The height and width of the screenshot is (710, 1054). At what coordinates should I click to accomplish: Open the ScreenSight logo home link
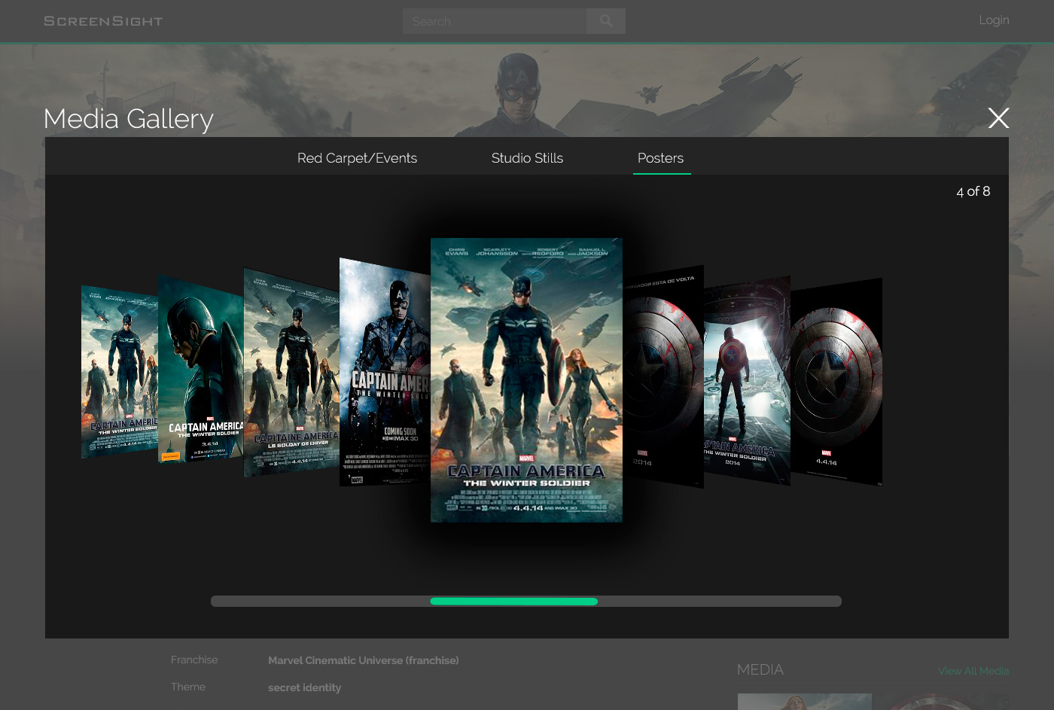pyautogui.click(x=103, y=21)
